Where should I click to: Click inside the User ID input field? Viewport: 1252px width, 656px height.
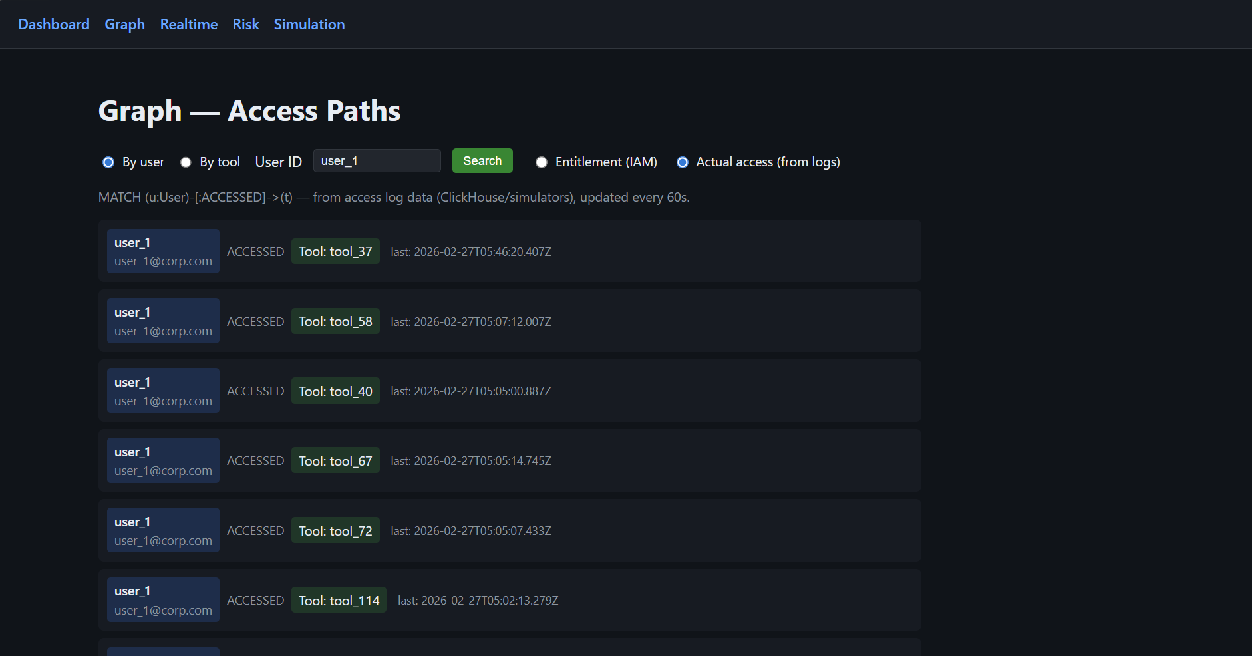click(377, 160)
